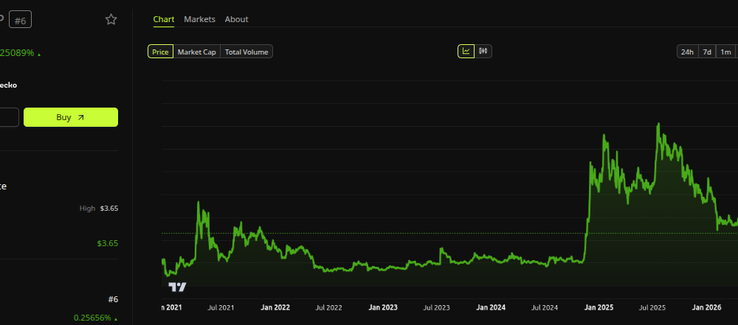Open the Chart tab
This screenshot has width=738, height=325.
point(164,19)
